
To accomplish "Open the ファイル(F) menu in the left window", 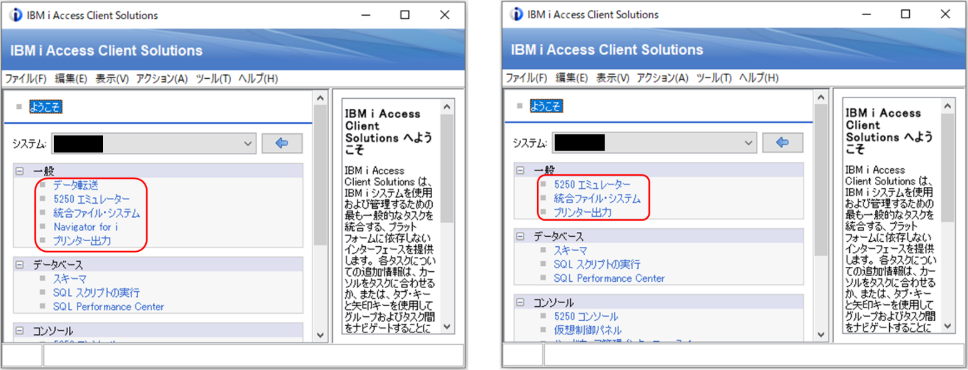I will tap(26, 79).
